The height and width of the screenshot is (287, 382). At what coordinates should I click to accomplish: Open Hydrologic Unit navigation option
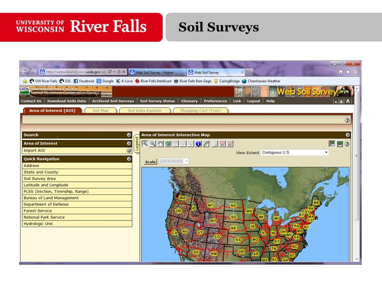point(77,224)
